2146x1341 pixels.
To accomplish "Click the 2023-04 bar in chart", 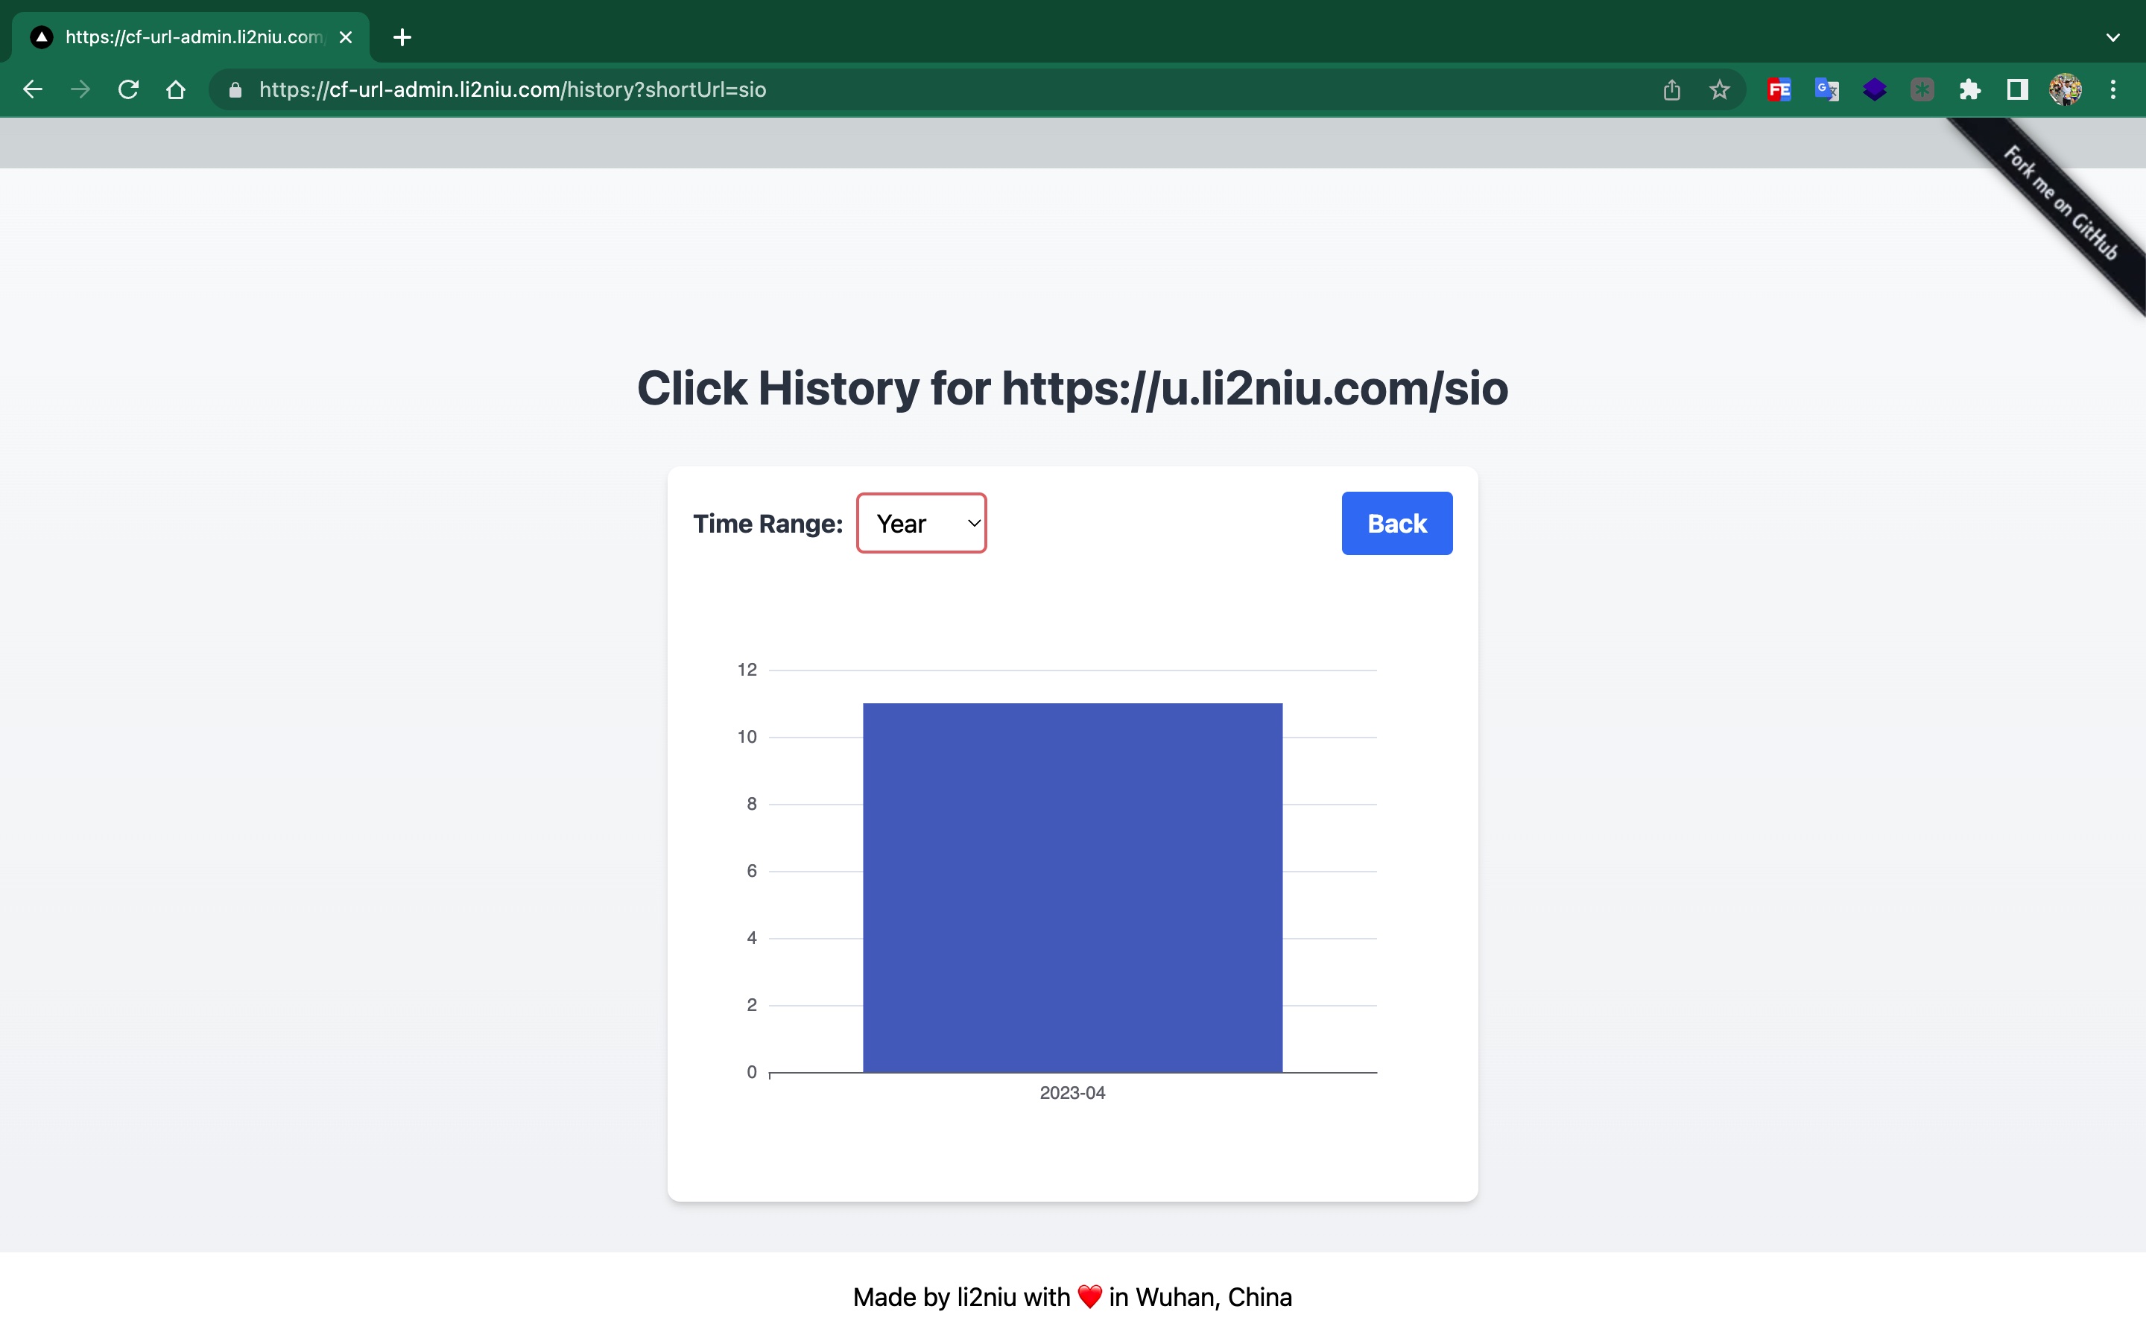I will click(1072, 887).
